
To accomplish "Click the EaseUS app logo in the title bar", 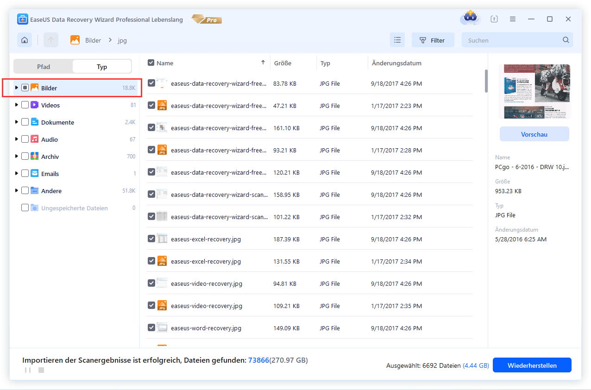I will pos(23,19).
